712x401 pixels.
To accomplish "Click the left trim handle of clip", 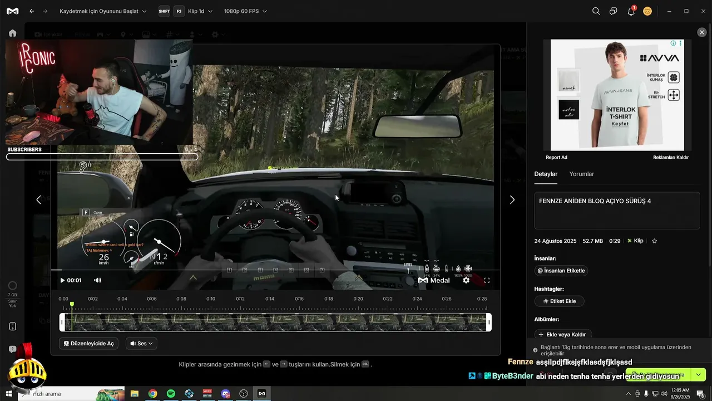I will pyautogui.click(x=62, y=322).
